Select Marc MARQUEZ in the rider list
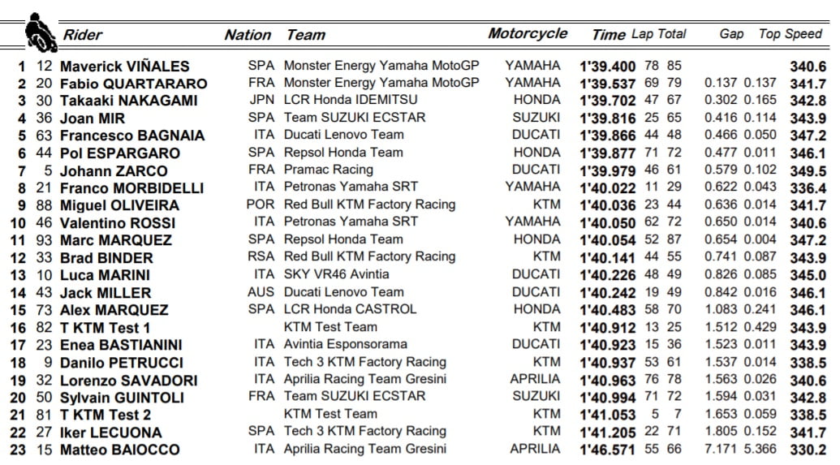Viewport: 840px width, 465px height. click(116, 240)
